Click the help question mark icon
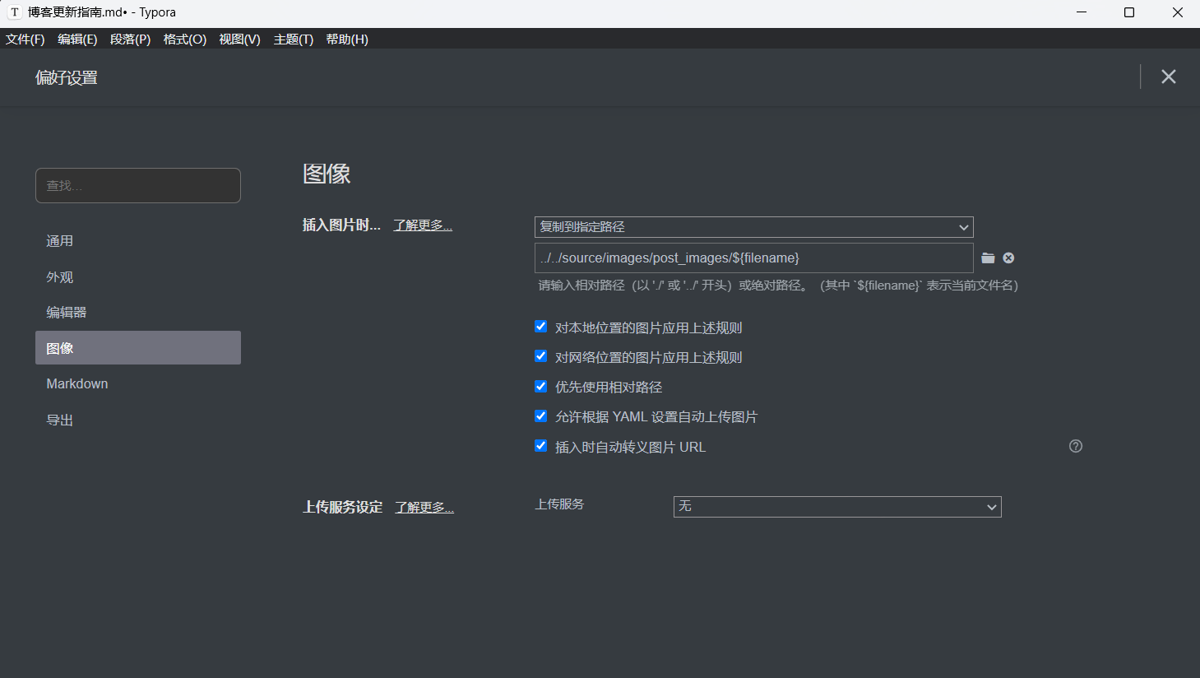 [x=1075, y=446]
